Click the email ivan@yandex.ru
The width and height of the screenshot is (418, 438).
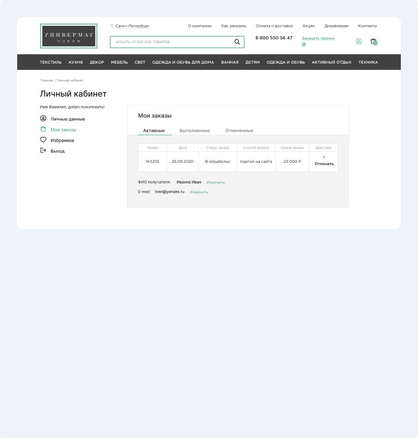click(169, 191)
